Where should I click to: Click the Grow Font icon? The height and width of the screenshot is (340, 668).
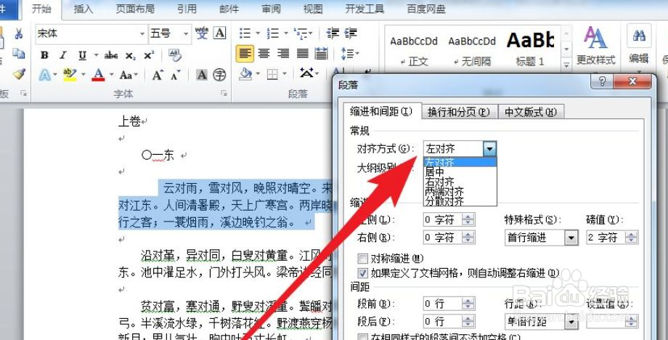pos(158,76)
